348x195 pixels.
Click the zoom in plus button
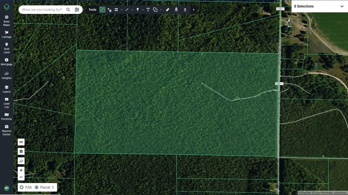click(21, 170)
